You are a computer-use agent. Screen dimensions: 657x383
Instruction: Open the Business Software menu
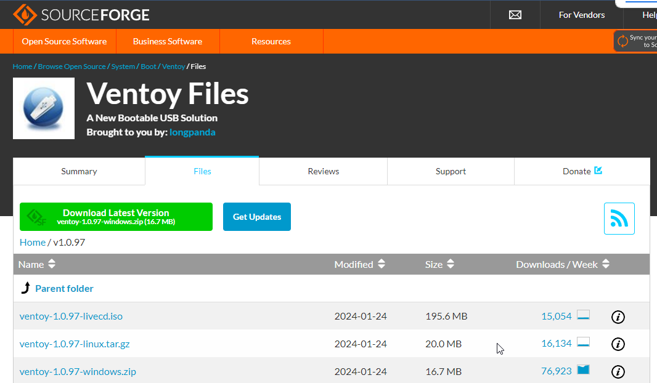pos(168,41)
